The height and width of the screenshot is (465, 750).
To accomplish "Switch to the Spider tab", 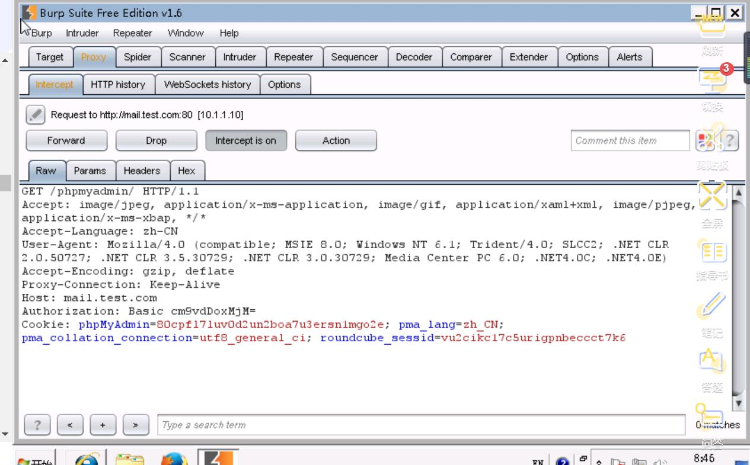I will pyautogui.click(x=138, y=57).
